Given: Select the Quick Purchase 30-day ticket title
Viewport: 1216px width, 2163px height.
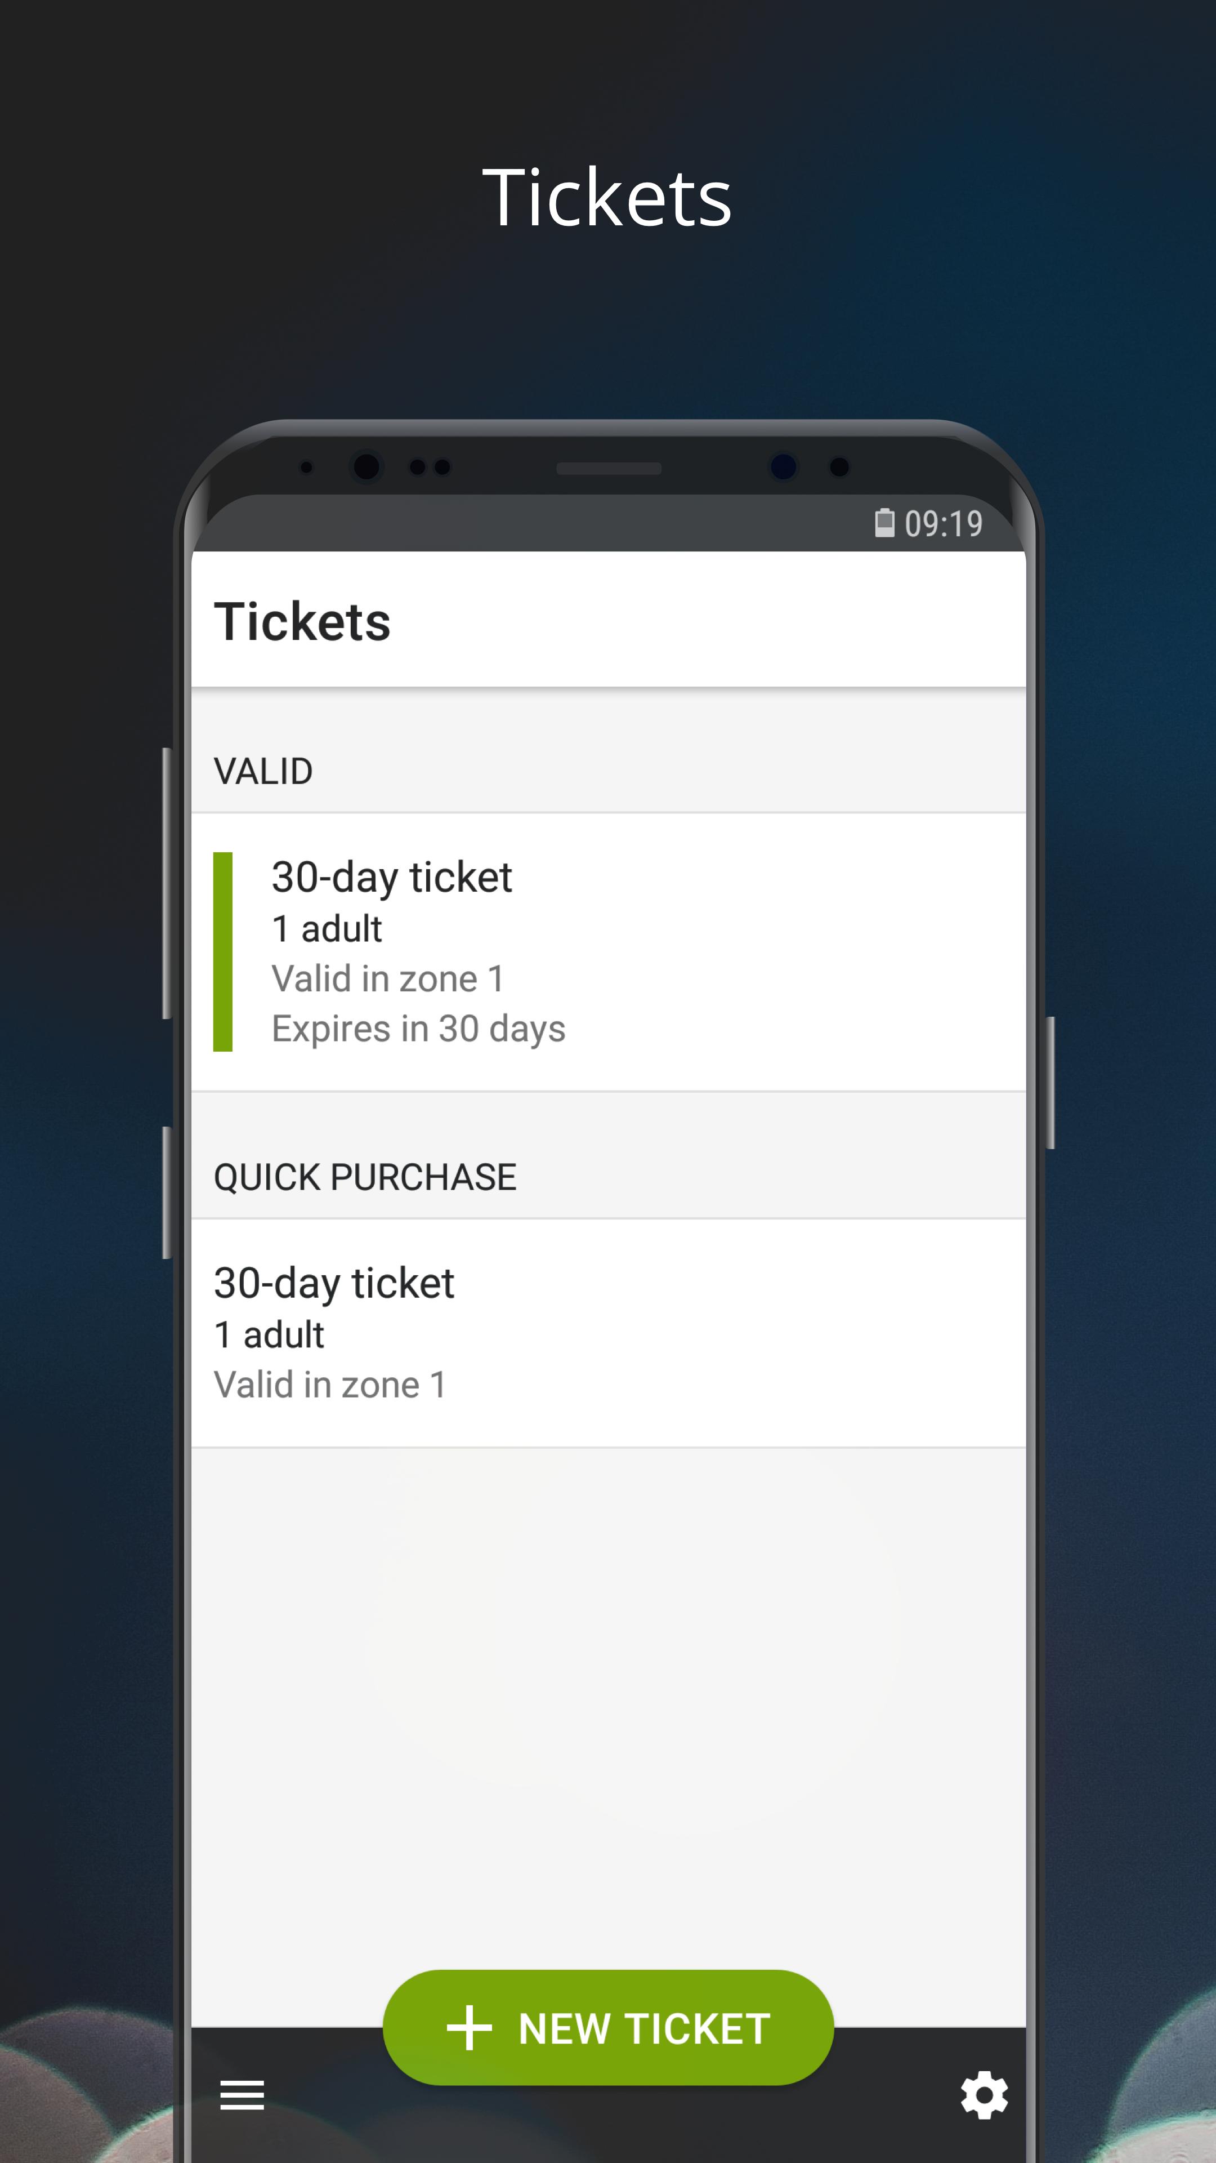Looking at the screenshot, I should pyautogui.click(x=333, y=1283).
